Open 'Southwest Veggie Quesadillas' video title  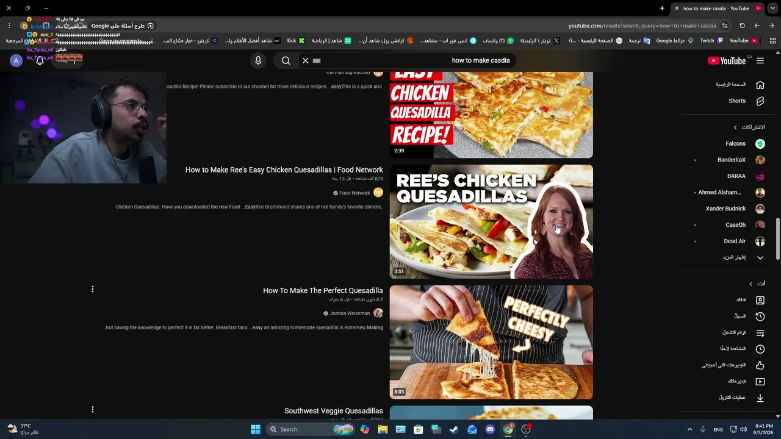334,412
